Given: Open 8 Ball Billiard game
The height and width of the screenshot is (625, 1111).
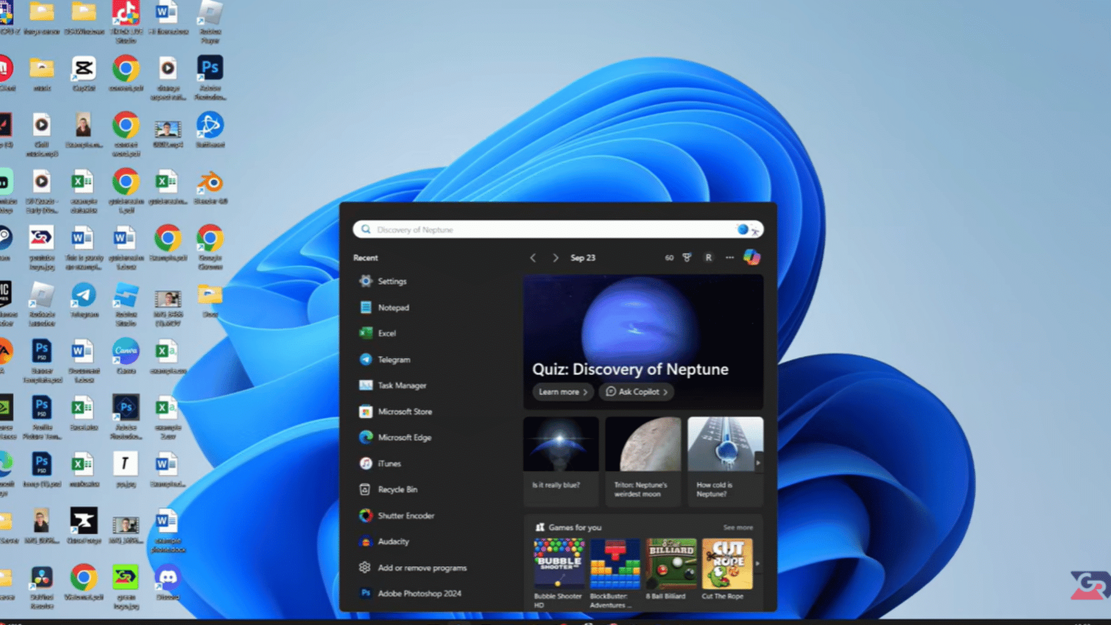Looking at the screenshot, I should click(x=671, y=570).
